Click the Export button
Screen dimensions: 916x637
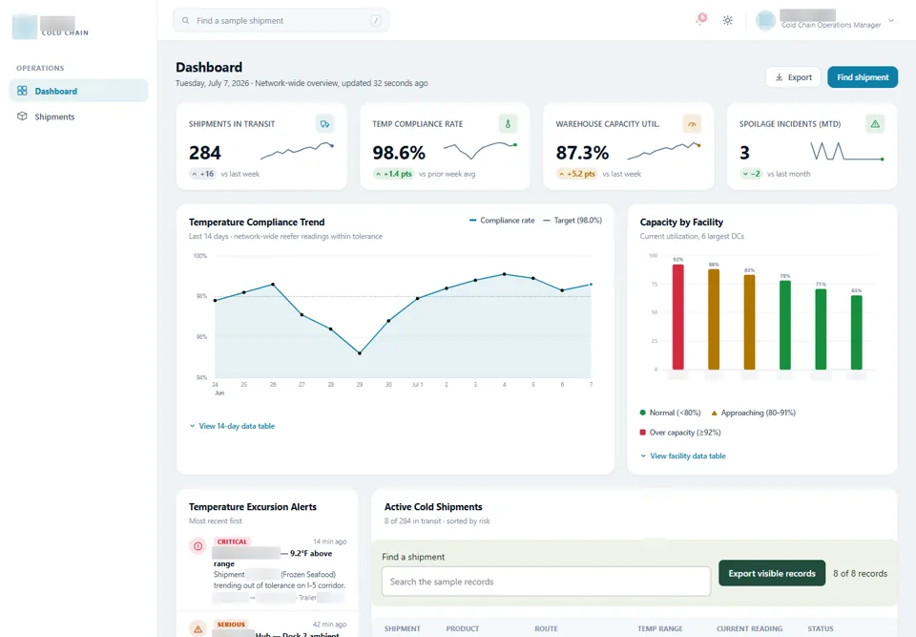(793, 77)
